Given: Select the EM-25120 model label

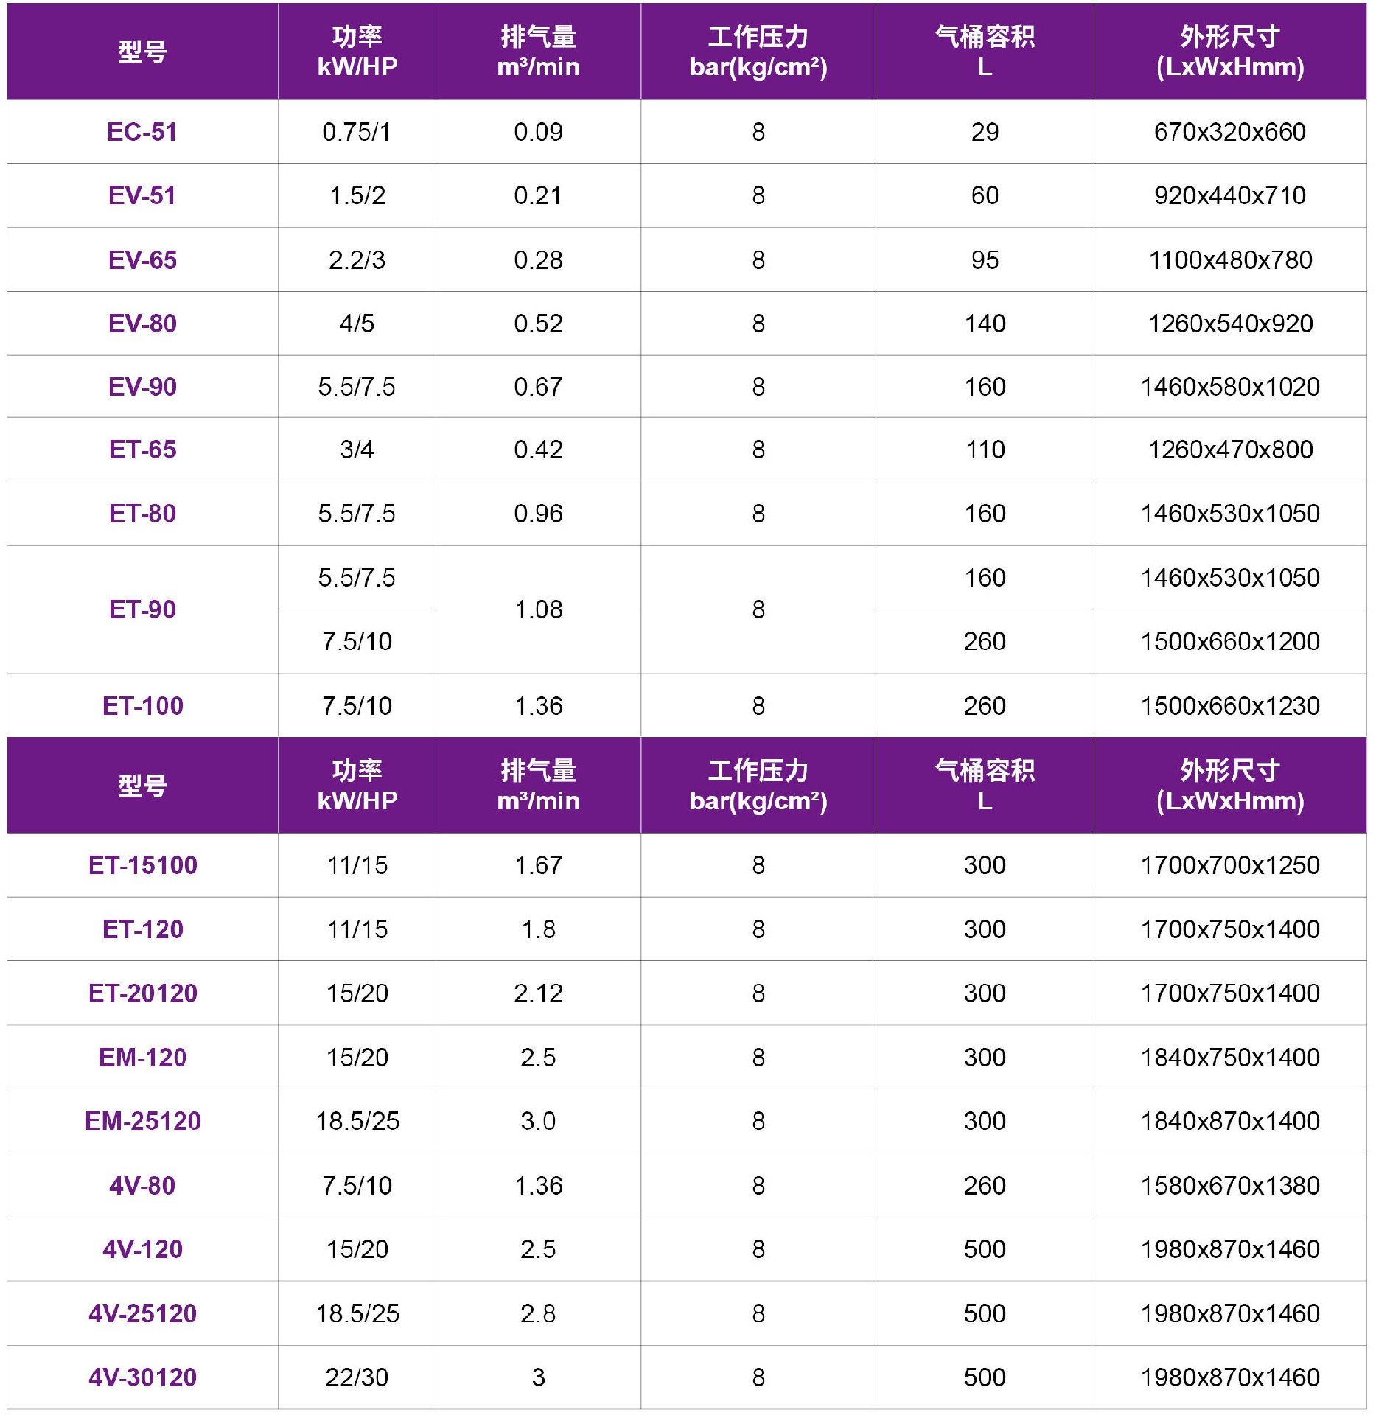Looking at the screenshot, I should coord(142,1121).
